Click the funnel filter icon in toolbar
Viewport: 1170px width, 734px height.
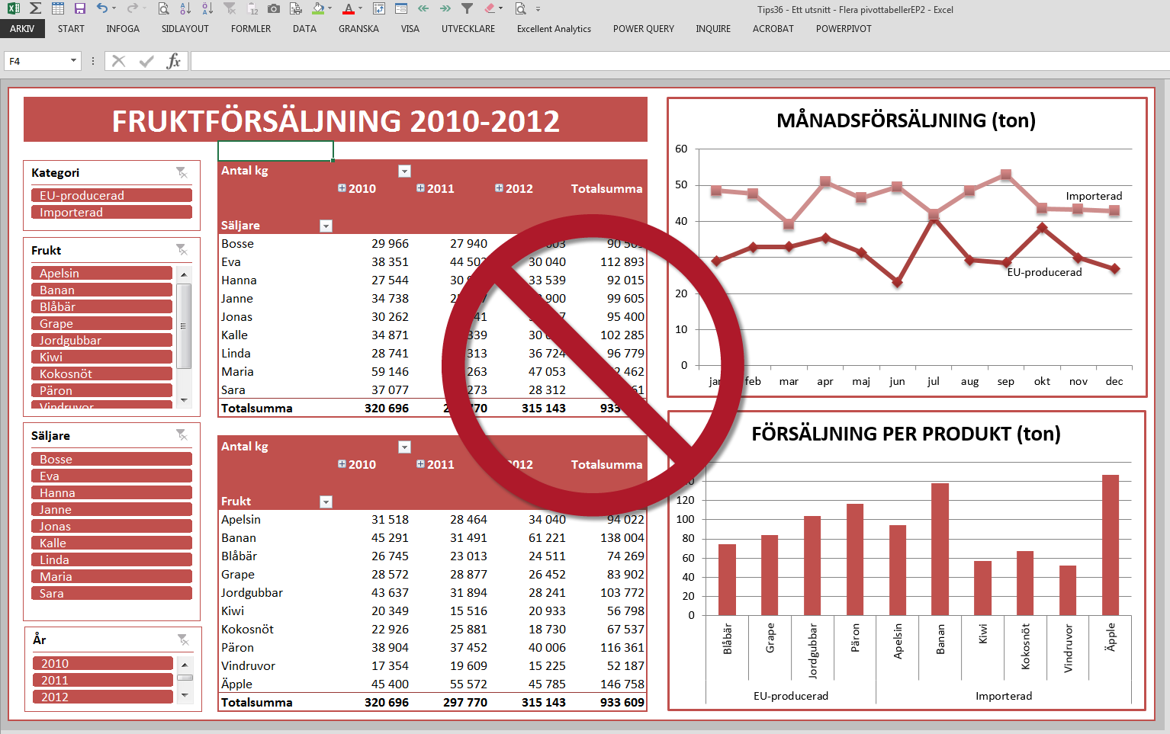point(468,8)
